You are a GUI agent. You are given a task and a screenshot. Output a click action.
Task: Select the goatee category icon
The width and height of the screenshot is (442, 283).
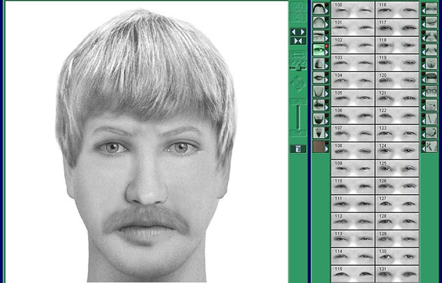click(318, 133)
